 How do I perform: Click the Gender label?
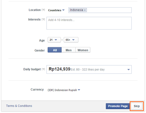tap(39, 50)
